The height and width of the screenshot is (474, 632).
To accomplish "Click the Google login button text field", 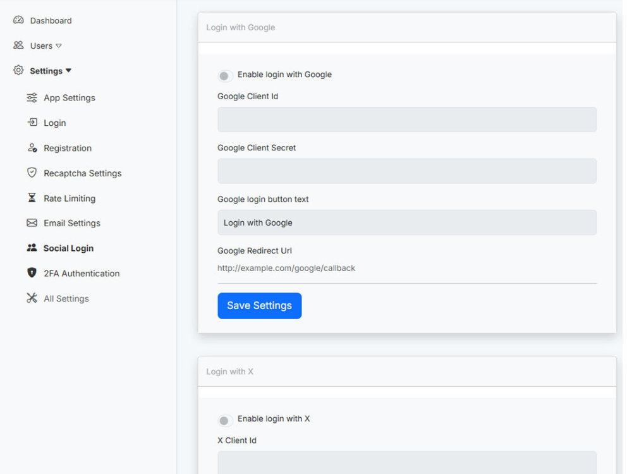I will pos(407,222).
